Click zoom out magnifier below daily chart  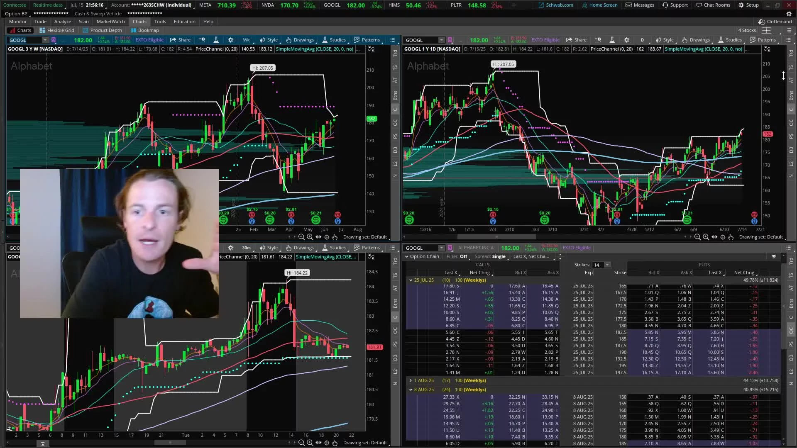pyautogui.click(x=697, y=237)
